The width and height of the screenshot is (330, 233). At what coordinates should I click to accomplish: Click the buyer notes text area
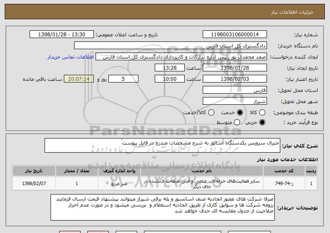162,207
